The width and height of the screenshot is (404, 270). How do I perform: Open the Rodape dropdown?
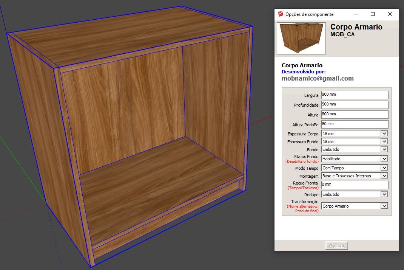384,194
